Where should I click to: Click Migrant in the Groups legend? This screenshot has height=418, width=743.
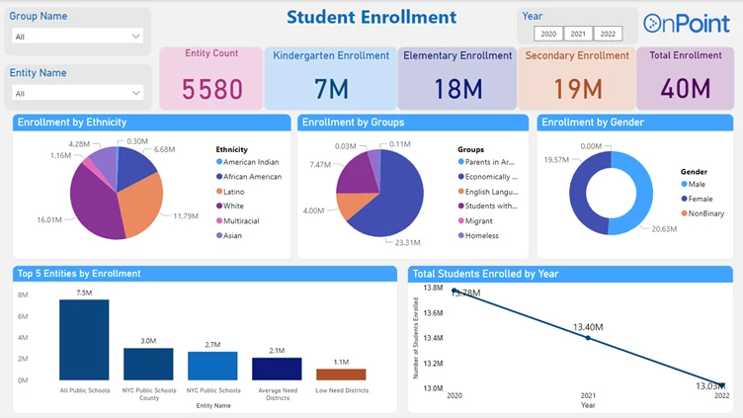click(x=480, y=220)
